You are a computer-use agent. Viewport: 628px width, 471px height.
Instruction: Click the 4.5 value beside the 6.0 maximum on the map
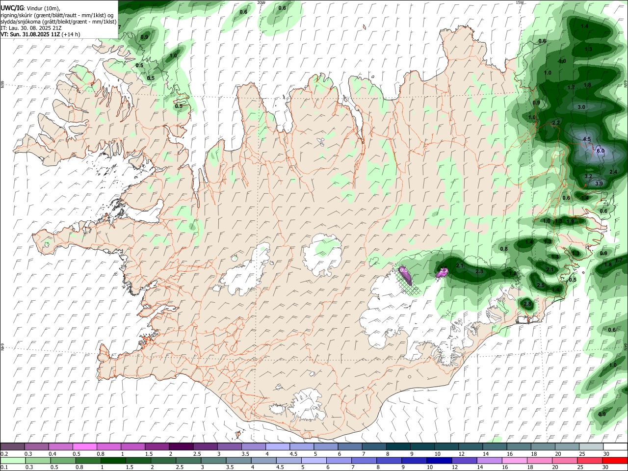click(587, 139)
